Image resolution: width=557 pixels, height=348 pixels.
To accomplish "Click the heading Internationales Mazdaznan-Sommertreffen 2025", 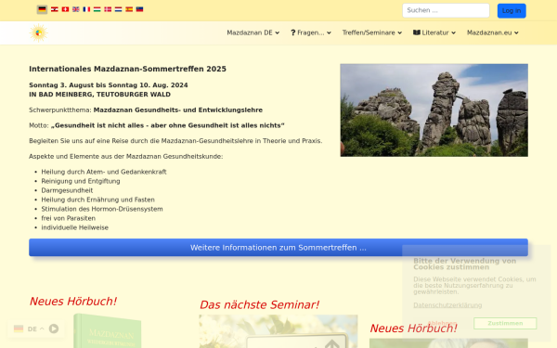I will tap(127, 69).
